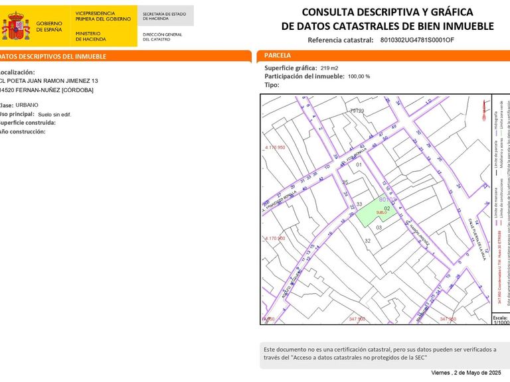The height and width of the screenshot is (382, 510).
Task: Click block label '79129' on map
Action: [357, 111]
